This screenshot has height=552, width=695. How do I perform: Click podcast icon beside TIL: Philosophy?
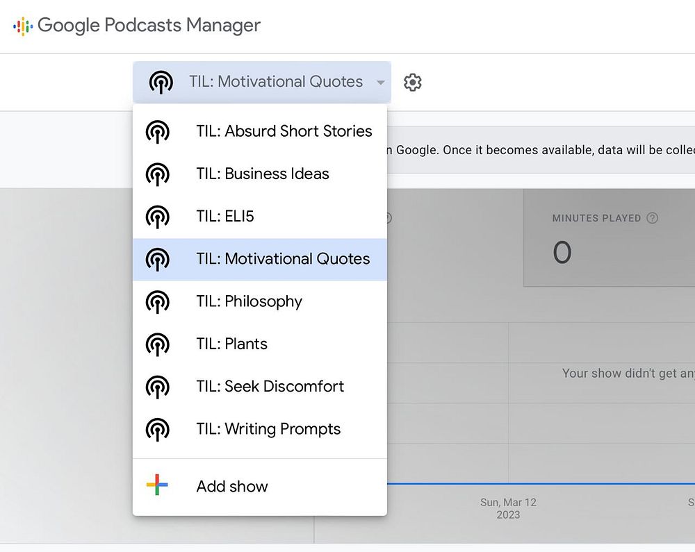click(x=158, y=301)
